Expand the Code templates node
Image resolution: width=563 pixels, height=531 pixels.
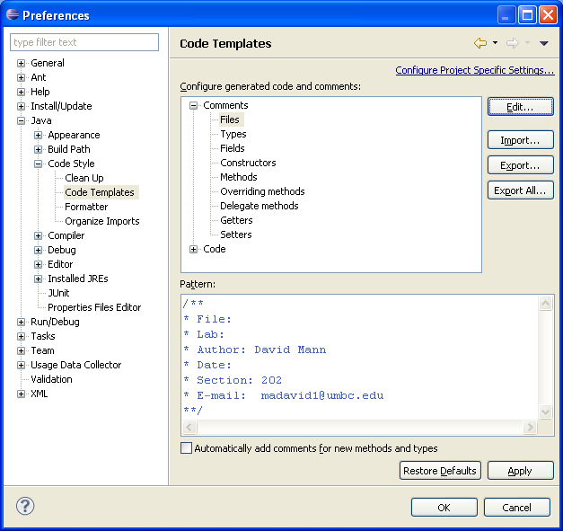click(x=194, y=249)
